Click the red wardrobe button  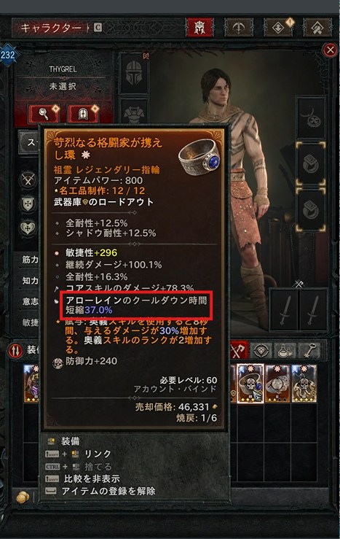(x=84, y=114)
